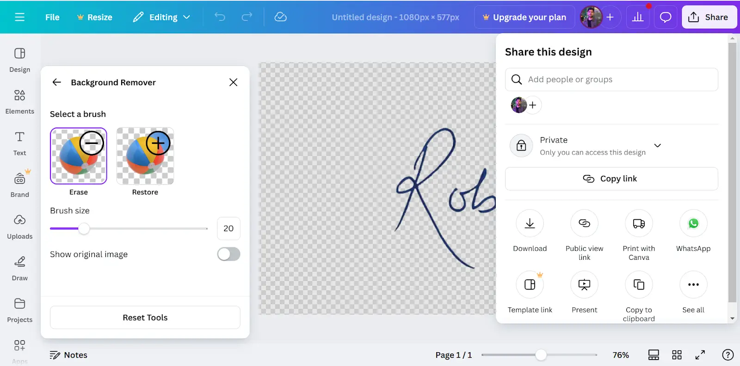This screenshot has height=366, width=740.
Task: Open the hamburger main menu
Action: coord(19,17)
